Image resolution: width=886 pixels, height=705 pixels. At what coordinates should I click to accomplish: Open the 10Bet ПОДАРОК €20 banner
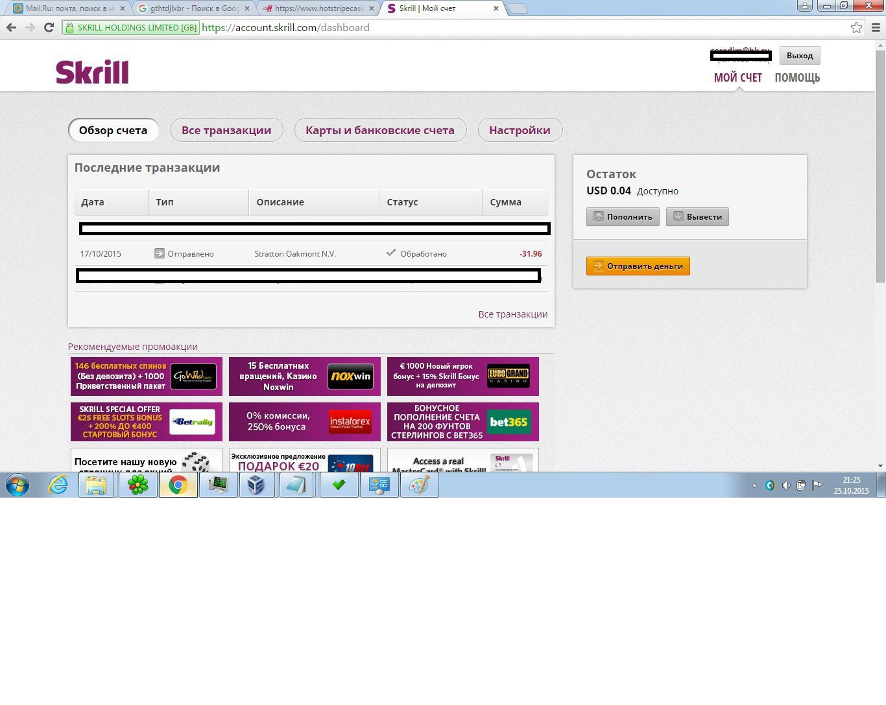click(x=305, y=460)
